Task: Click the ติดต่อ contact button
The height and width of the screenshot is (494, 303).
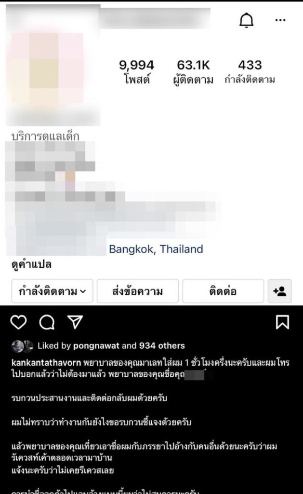Action: coord(223,291)
